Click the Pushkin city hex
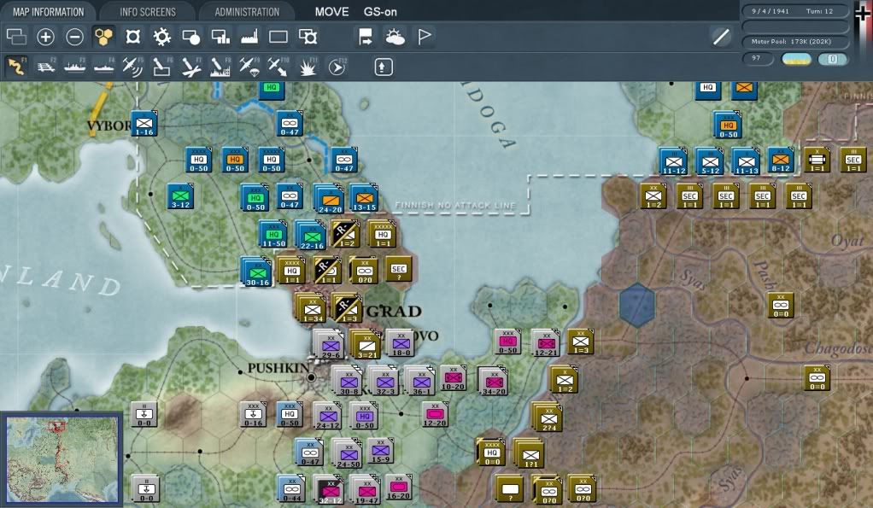Screen dimensions: 873x508 [312, 378]
